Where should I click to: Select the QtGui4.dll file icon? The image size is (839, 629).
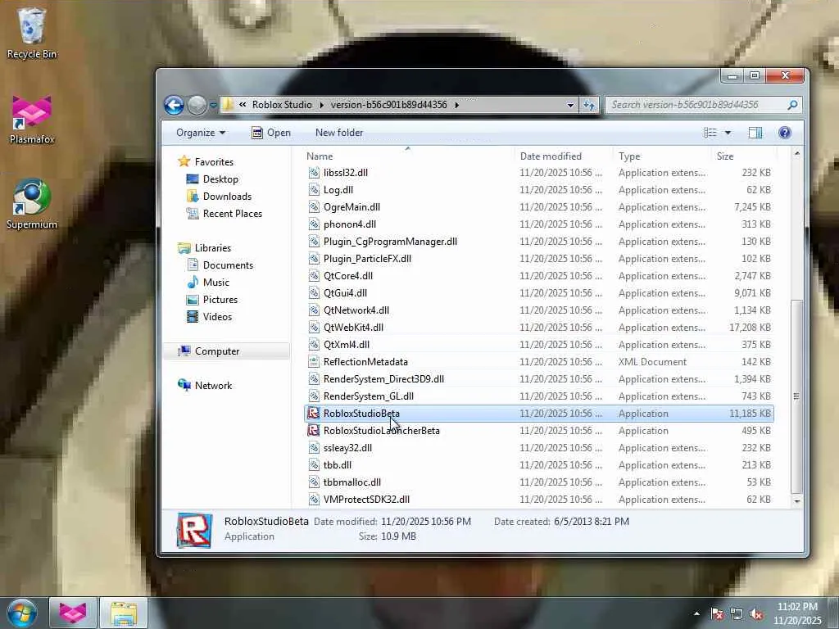pos(314,293)
